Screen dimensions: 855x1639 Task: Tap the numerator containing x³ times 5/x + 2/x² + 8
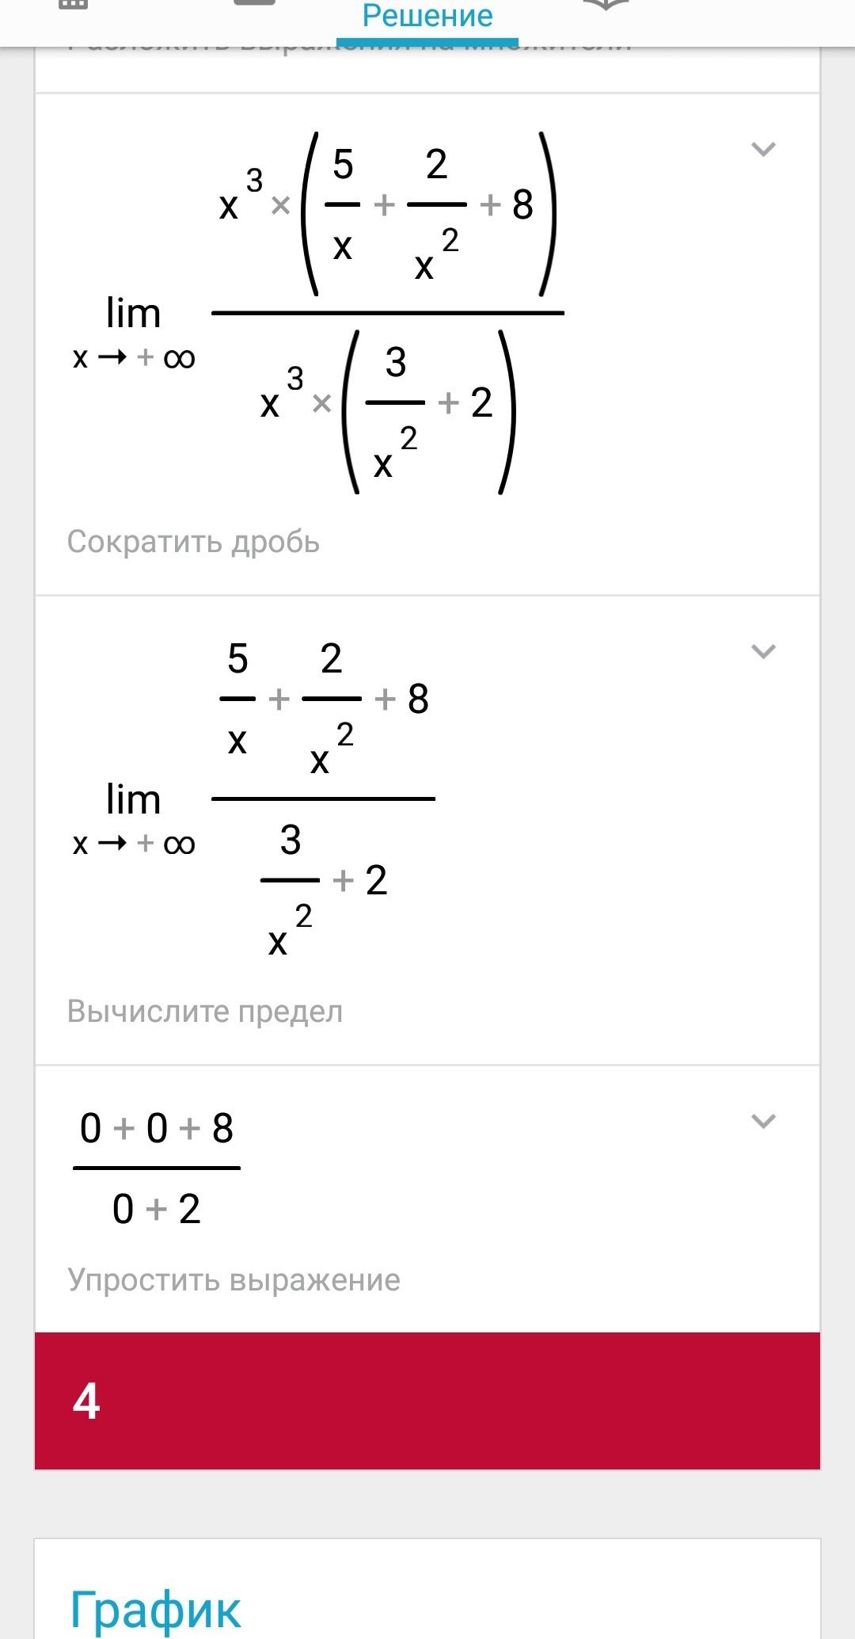pyautogui.click(x=388, y=212)
